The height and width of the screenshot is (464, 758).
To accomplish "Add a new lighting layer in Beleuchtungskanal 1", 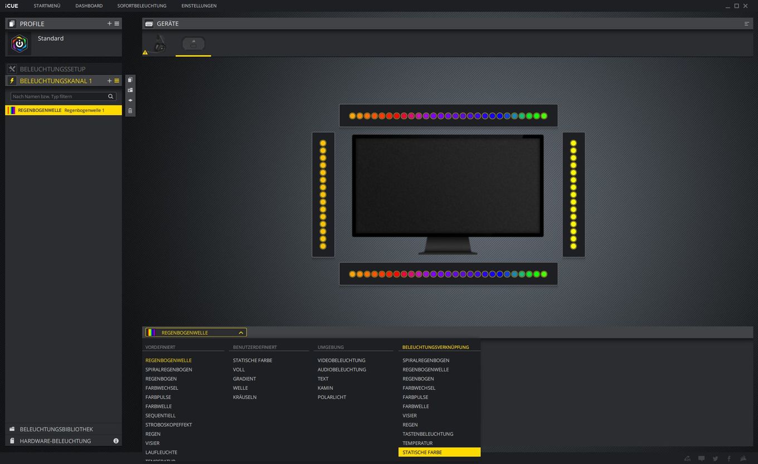I will click(x=109, y=81).
